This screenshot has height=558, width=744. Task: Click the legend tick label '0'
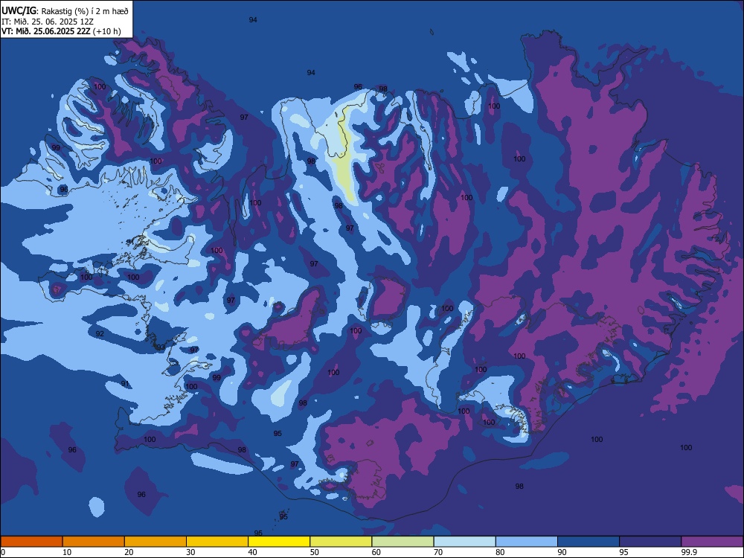point(3,552)
